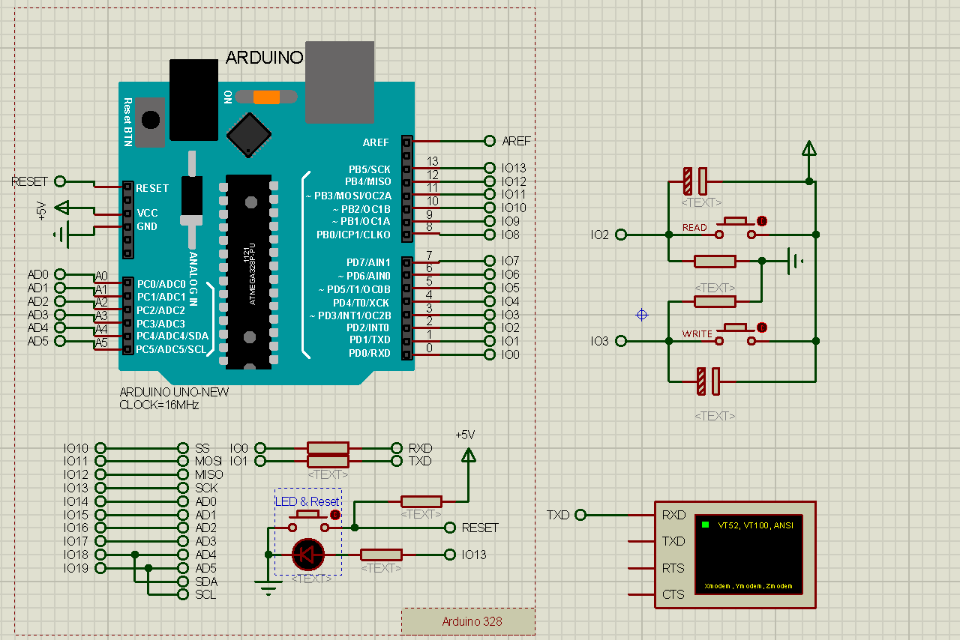The image size is (960, 640).
Task: Select the ground symbol beside the READ resistor
Action: pyautogui.click(x=793, y=261)
